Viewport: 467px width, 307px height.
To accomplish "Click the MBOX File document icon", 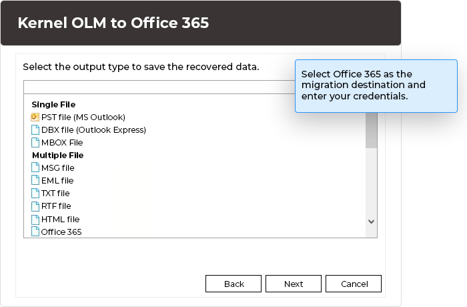I will [x=35, y=142].
